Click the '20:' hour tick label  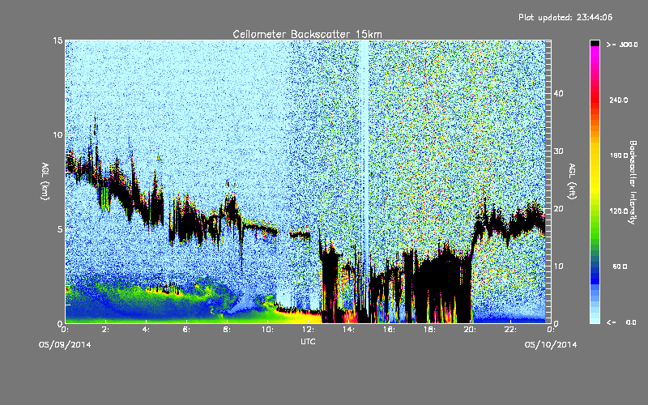pyautogui.click(x=471, y=330)
